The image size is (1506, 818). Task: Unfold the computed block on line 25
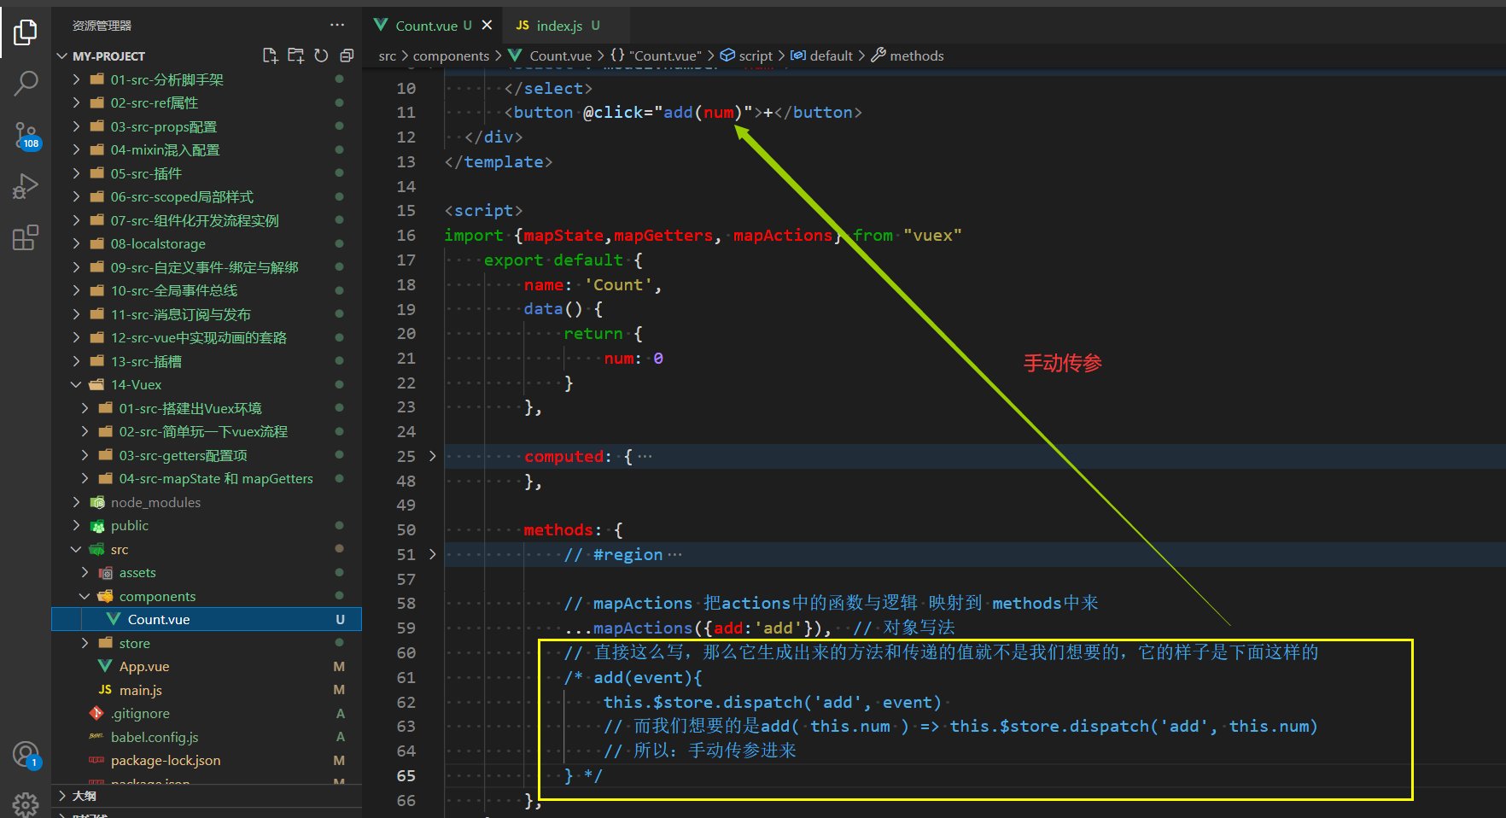[x=433, y=456]
